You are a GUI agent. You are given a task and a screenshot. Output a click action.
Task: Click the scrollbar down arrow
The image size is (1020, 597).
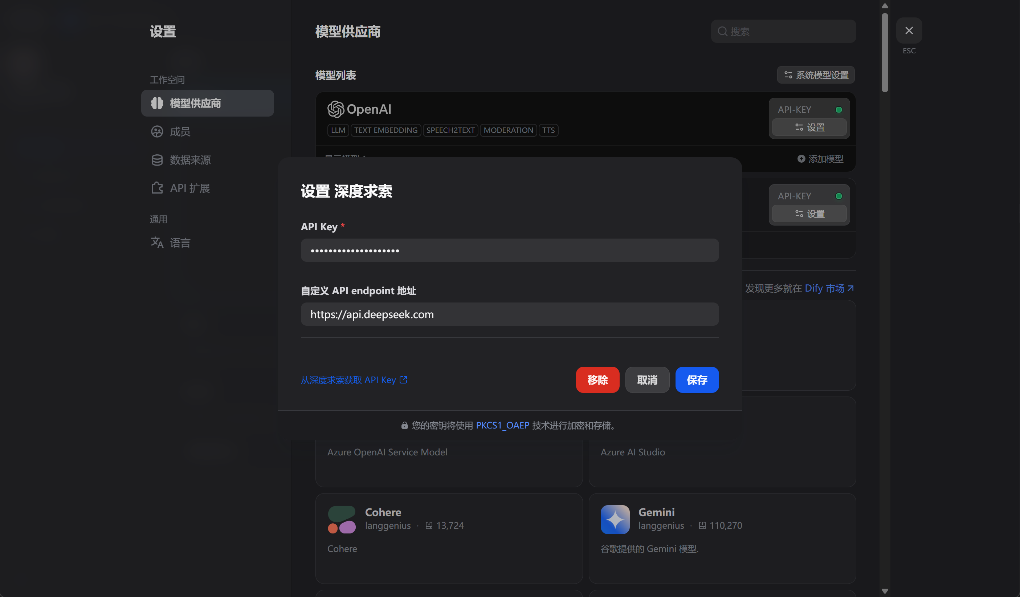coord(885,591)
